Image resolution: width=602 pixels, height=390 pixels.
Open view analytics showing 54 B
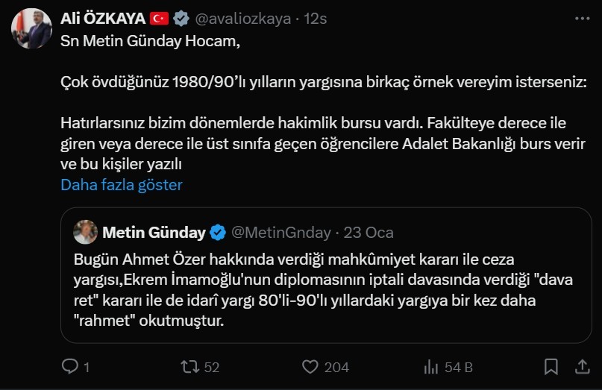pyautogui.click(x=430, y=366)
